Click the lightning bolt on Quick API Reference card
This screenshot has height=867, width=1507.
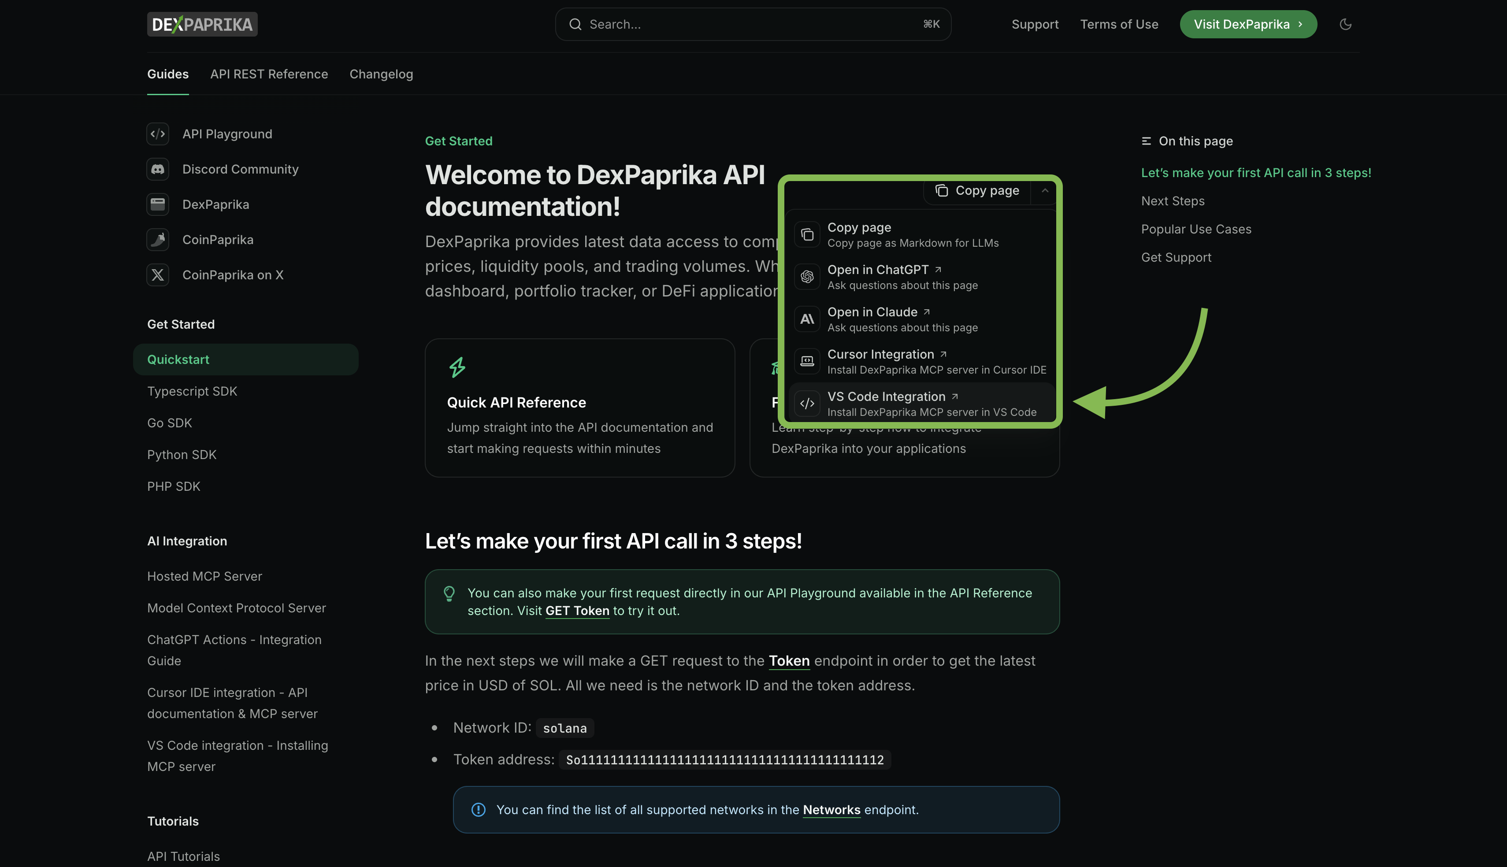coord(457,367)
